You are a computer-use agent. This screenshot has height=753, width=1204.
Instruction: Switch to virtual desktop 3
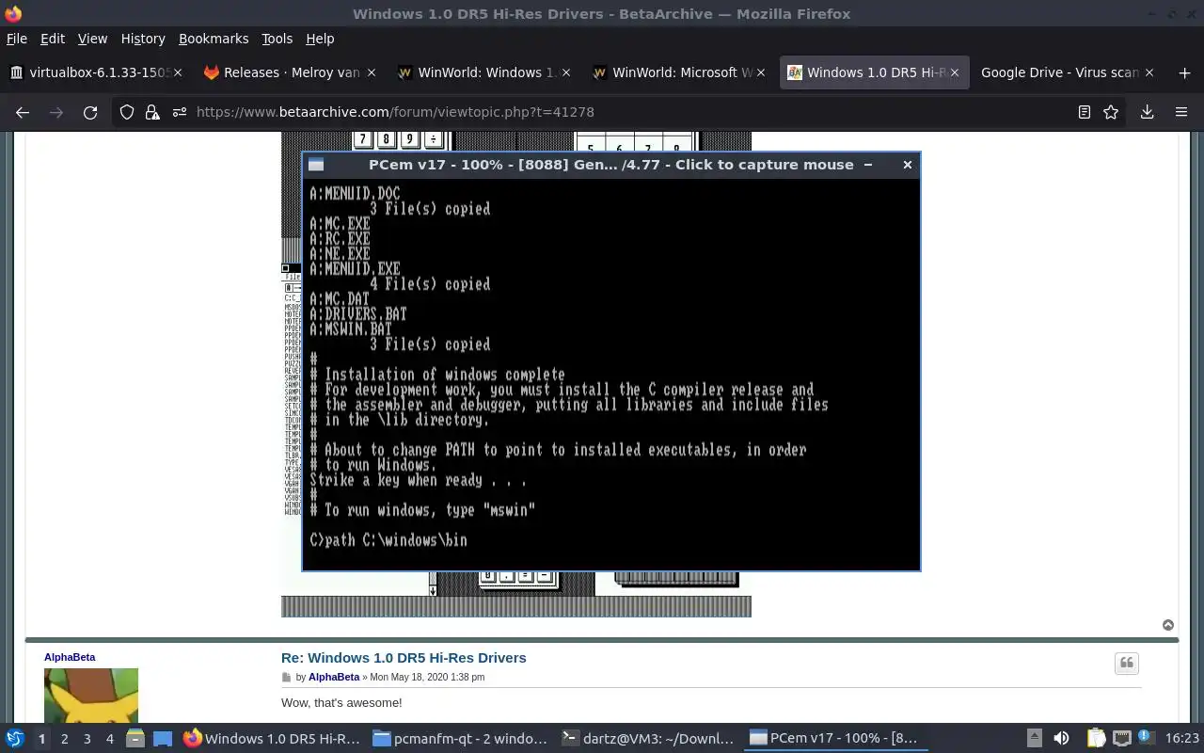tap(87, 739)
